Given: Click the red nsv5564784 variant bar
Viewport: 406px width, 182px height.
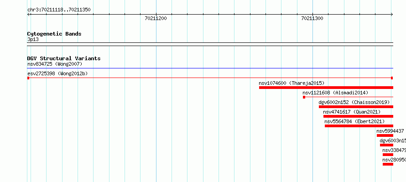Looking at the screenshot, I should tap(359, 126).
